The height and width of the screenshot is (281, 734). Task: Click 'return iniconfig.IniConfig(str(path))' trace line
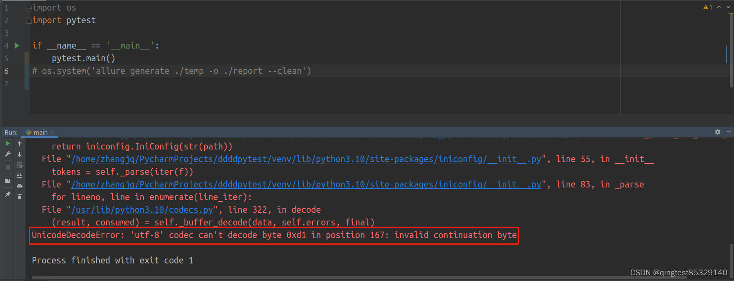[x=142, y=147]
